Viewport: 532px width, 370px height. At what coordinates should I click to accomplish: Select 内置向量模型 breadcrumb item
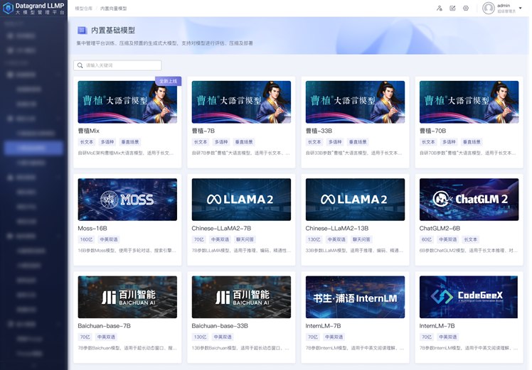(113, 9)
